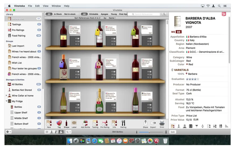Enable the Drinkable filter
Screen dimensions: 234x149
(x=93, y=14)
